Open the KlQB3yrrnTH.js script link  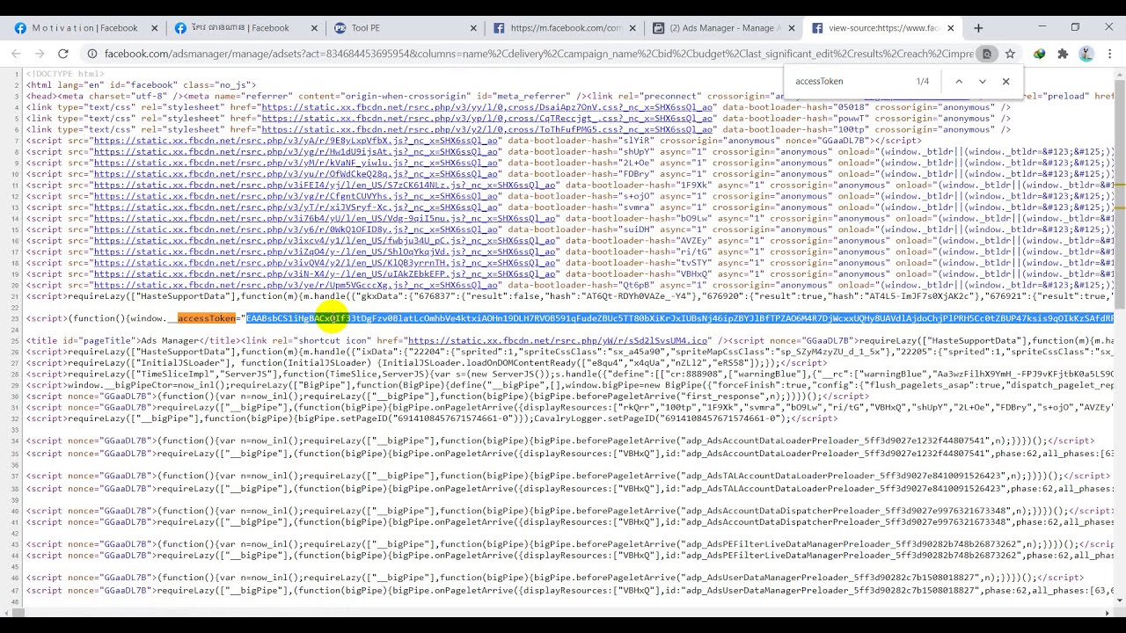pyautogui.click(x=325, y=263)
